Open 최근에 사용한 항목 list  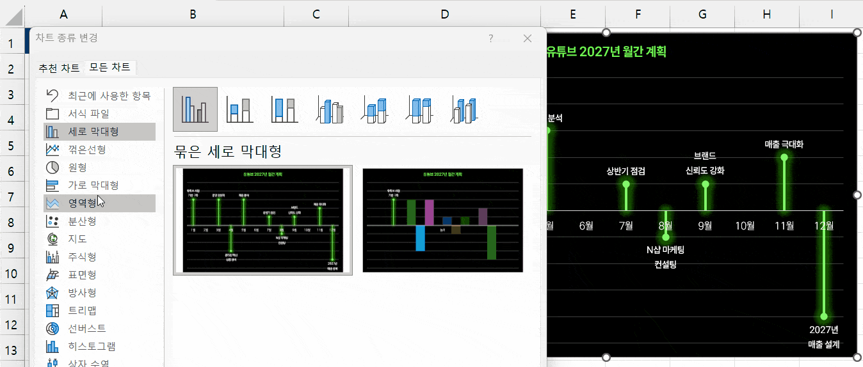coord(109,96)
